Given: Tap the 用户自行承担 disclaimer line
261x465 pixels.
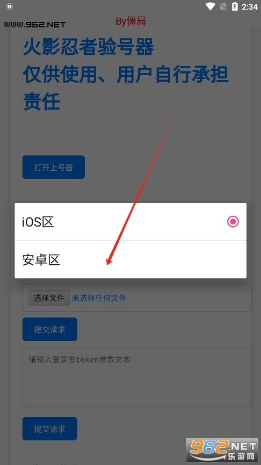Looking at the screenshot, I should pos(126,74).
